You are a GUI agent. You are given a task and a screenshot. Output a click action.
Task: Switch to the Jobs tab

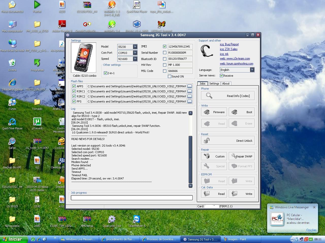click(203, 84)
